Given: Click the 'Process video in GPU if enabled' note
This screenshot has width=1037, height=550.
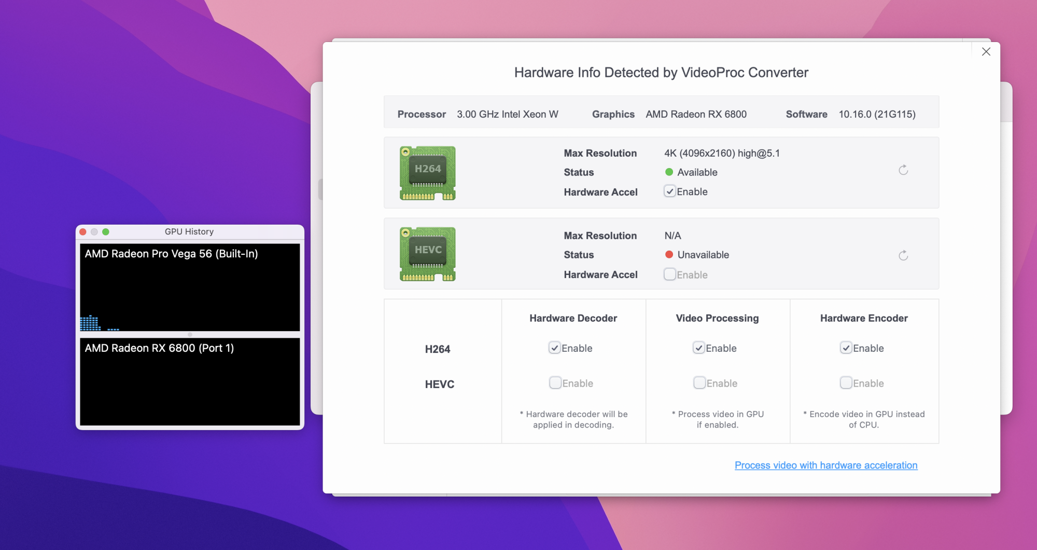Looking at the screenshot, I should pyautogui.click(x=718, y=419).
